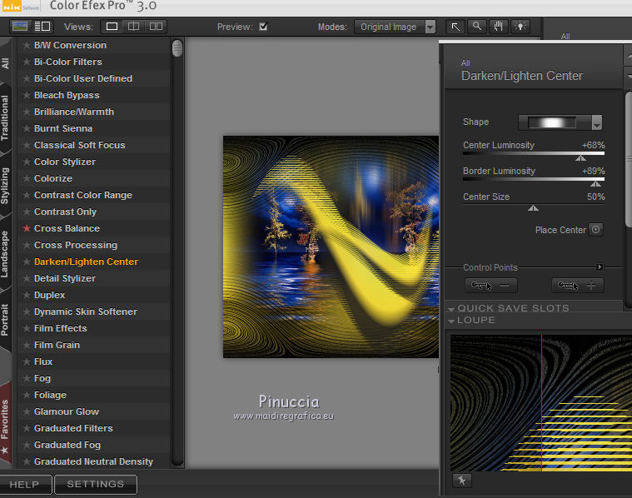
Task: Toggle favorite star for Bleach Bypass
Action: [x=27, y=95]
